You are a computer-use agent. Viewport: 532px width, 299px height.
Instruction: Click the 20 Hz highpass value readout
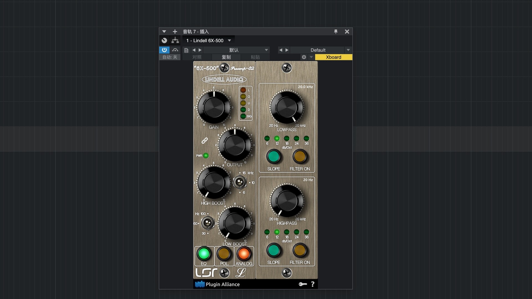tap(308, 180)
